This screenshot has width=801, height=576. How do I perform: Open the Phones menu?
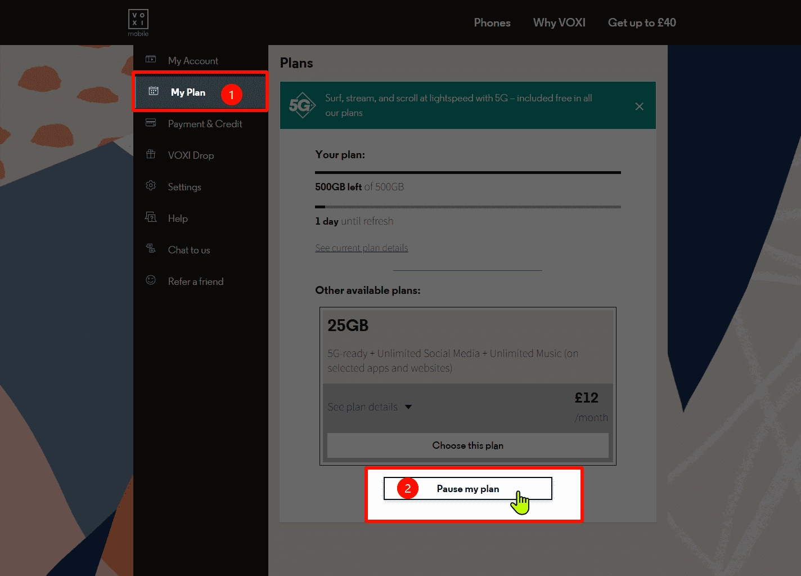coord(492,23)
